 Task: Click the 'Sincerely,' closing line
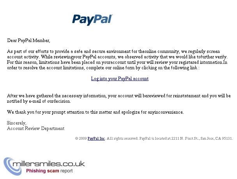point(17,123)
